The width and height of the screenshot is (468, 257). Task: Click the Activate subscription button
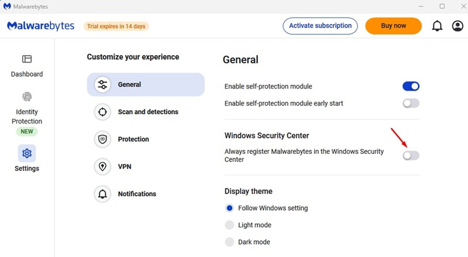coord(320,26)
